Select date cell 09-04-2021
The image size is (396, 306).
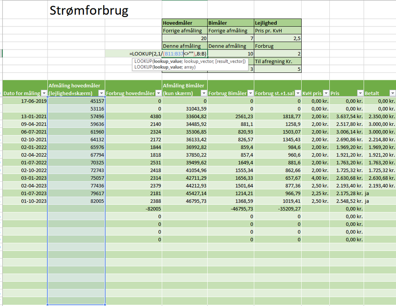25,124
